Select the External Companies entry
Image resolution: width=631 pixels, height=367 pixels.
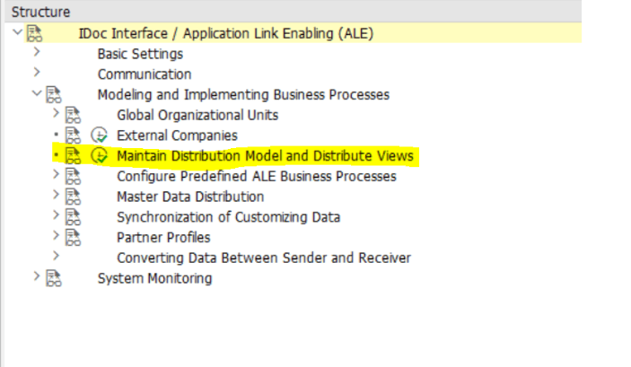tap(177, 135)
